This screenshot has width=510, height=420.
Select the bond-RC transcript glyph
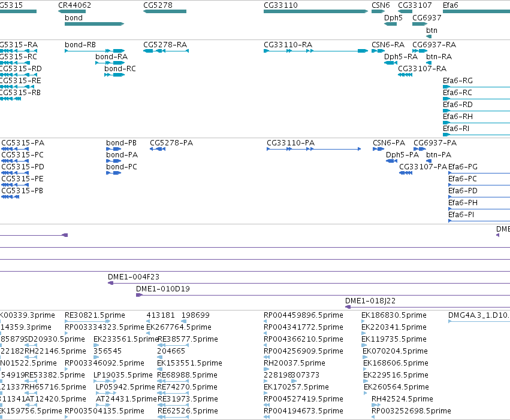pos(114,75)
